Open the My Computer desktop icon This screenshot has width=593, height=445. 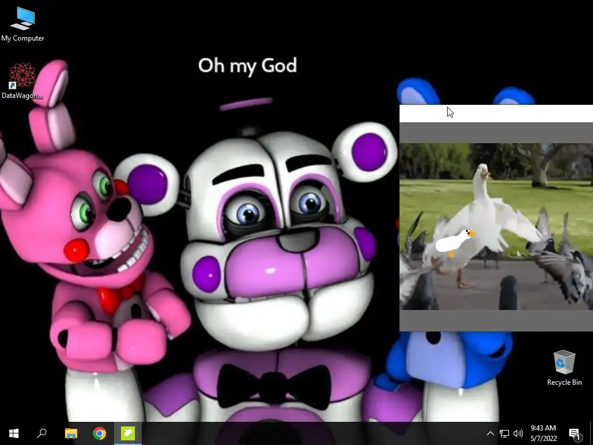click(x=23, y=24)
